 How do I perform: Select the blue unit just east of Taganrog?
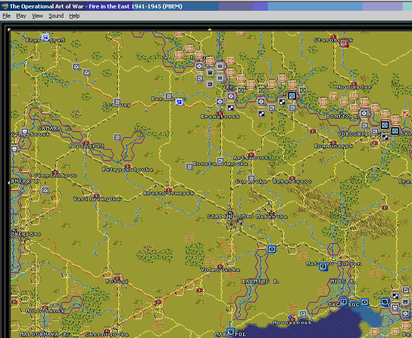[364, 302]
